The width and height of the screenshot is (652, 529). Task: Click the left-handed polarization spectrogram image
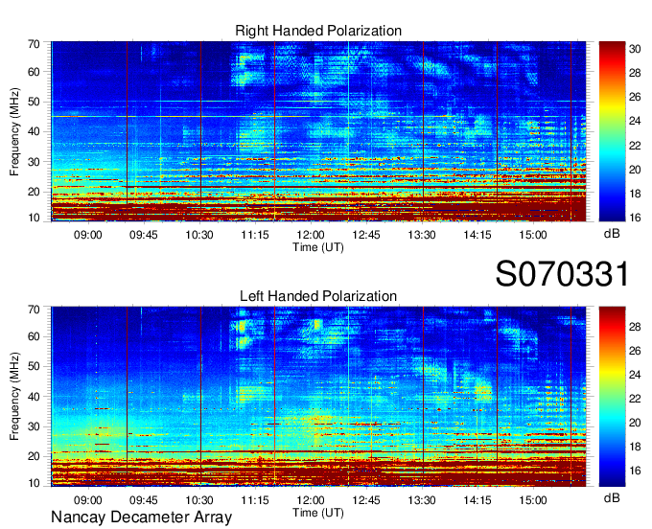318,397
